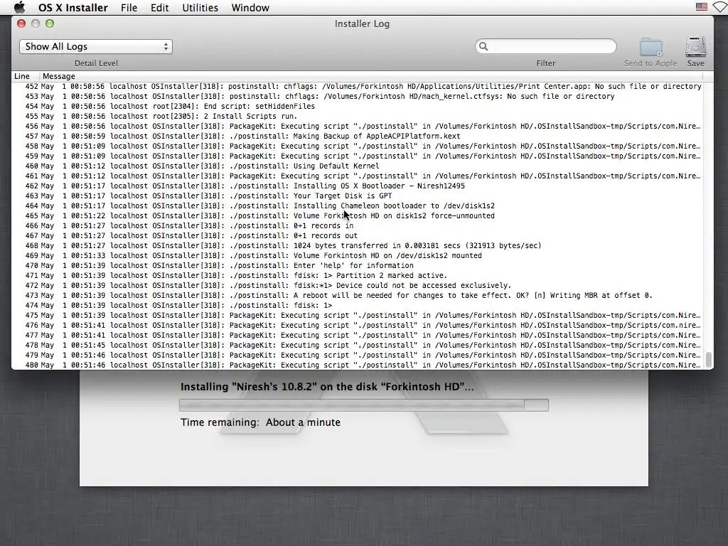Select line 471 Partition 2 marked active

point(358,275)
